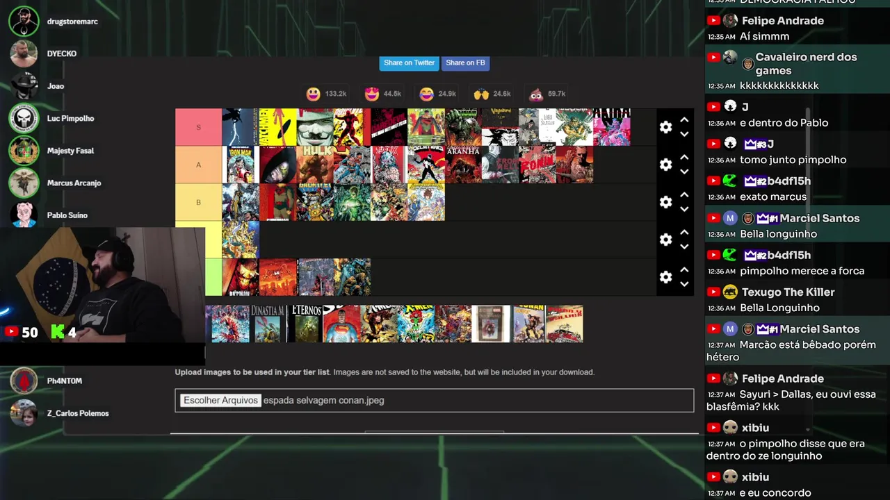Select Batman cover in bottom green row
This screenshot has height=500, width=890.
click(x=240, y=277)
